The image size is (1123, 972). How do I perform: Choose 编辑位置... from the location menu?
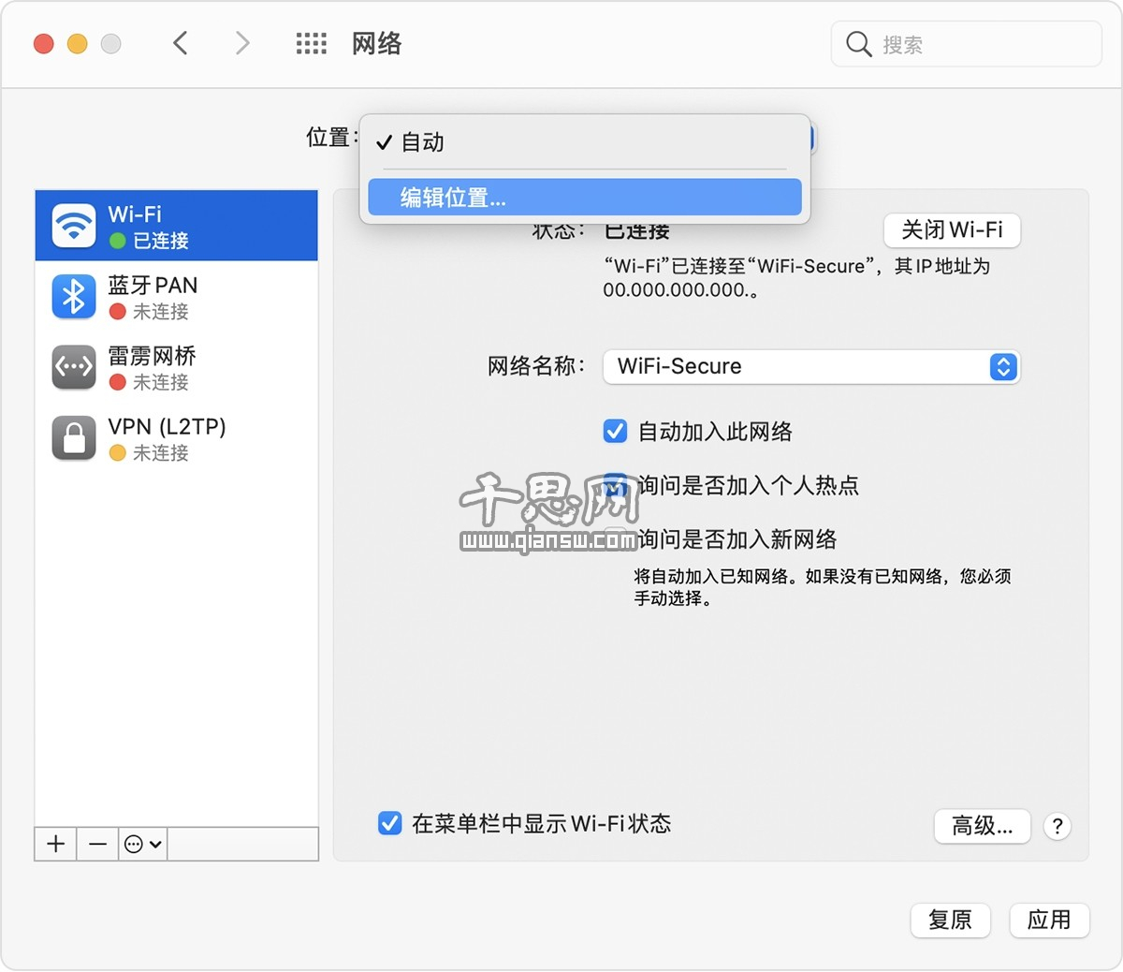point(584,198)
